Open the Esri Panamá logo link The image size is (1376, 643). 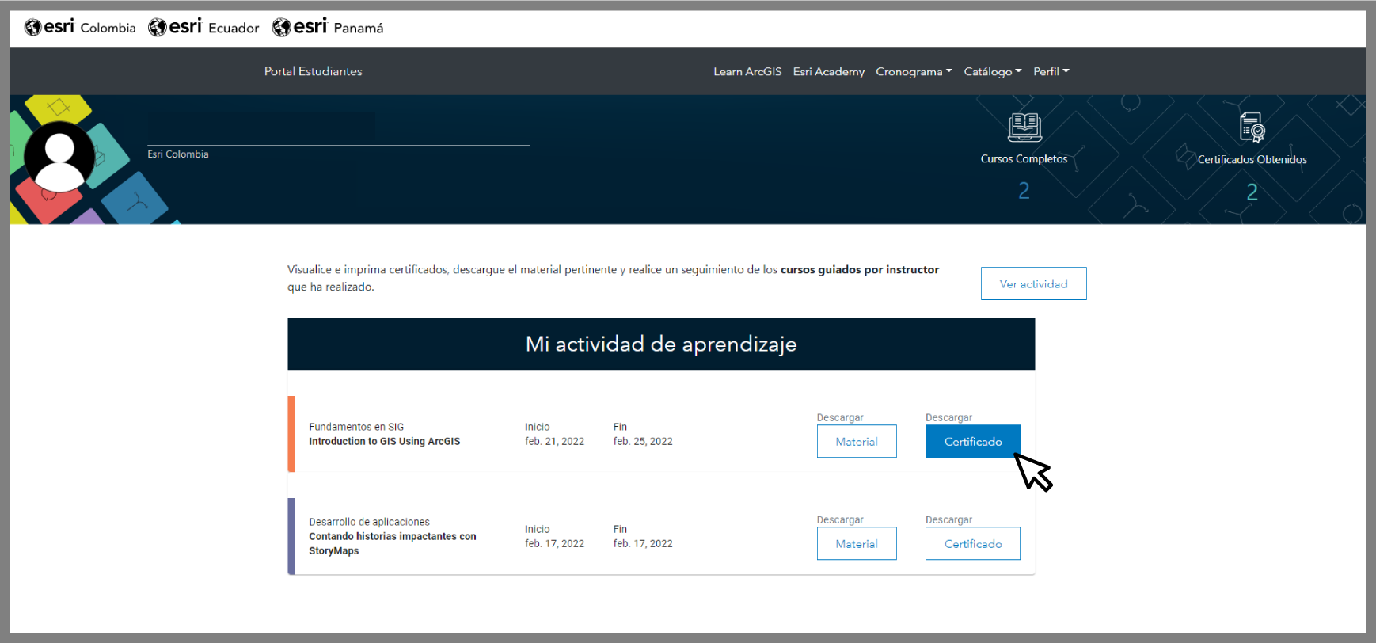click(328, 28)
